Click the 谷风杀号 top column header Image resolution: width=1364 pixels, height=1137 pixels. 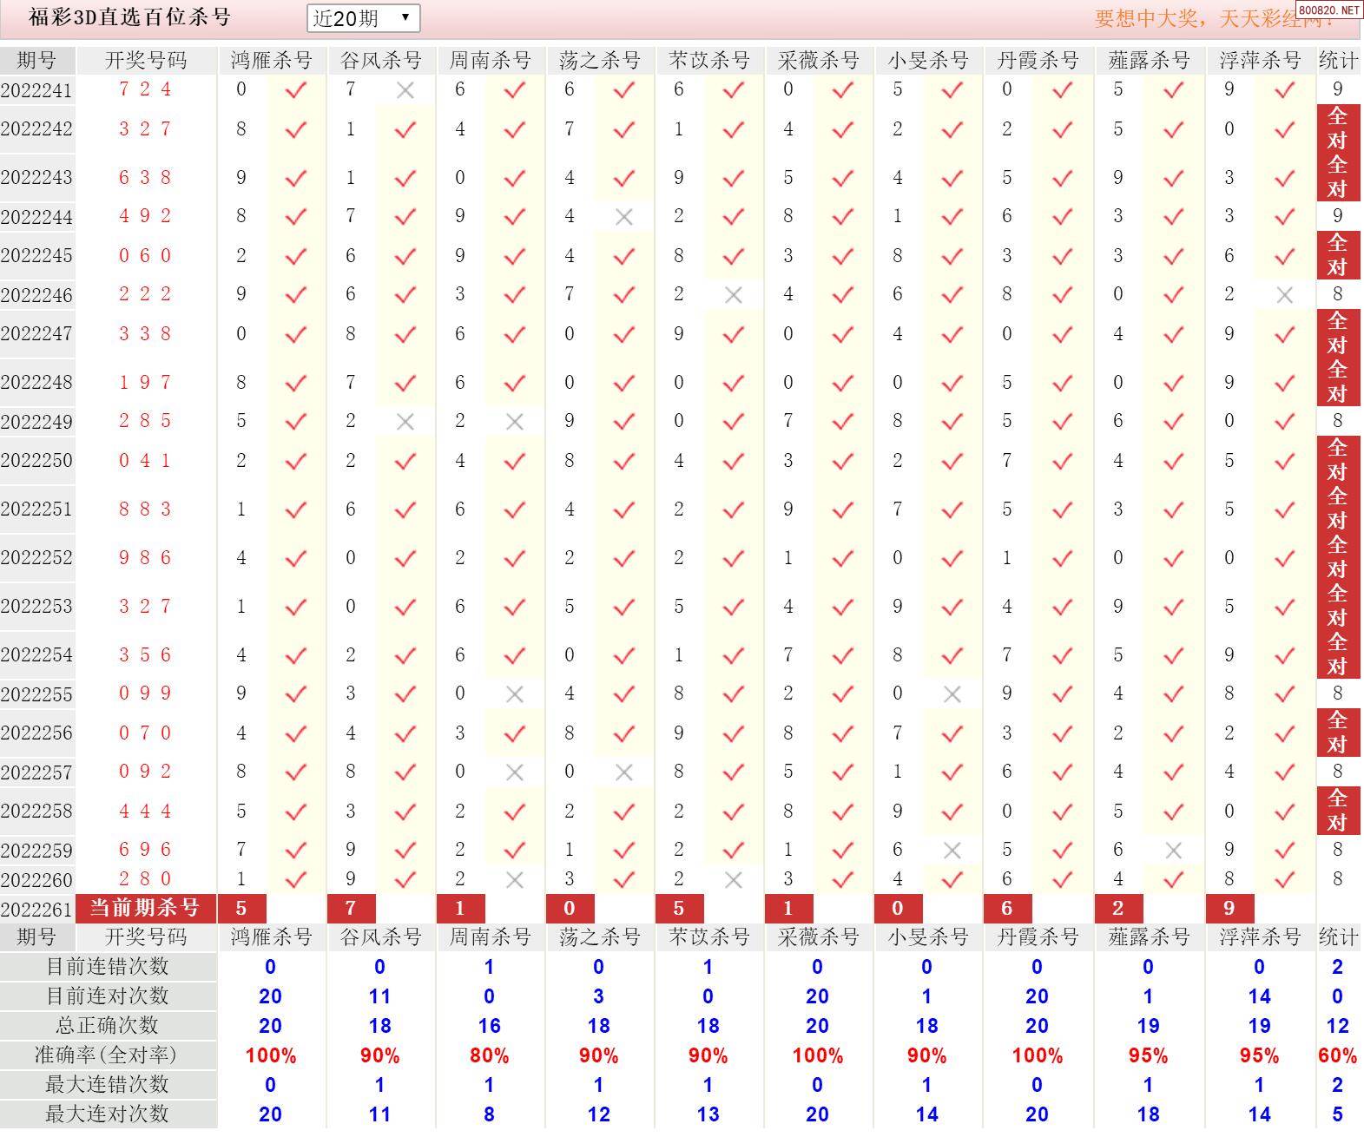click(381, 60)
